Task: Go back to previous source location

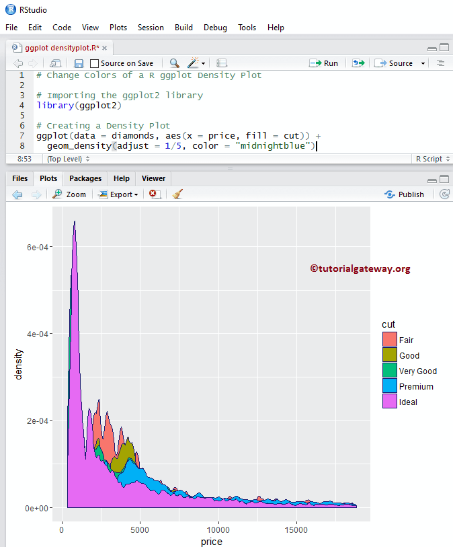Action: tap(18, 63)
